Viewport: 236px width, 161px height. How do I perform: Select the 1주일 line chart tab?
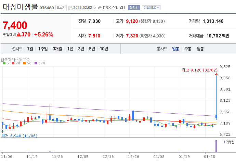[43, 49]
